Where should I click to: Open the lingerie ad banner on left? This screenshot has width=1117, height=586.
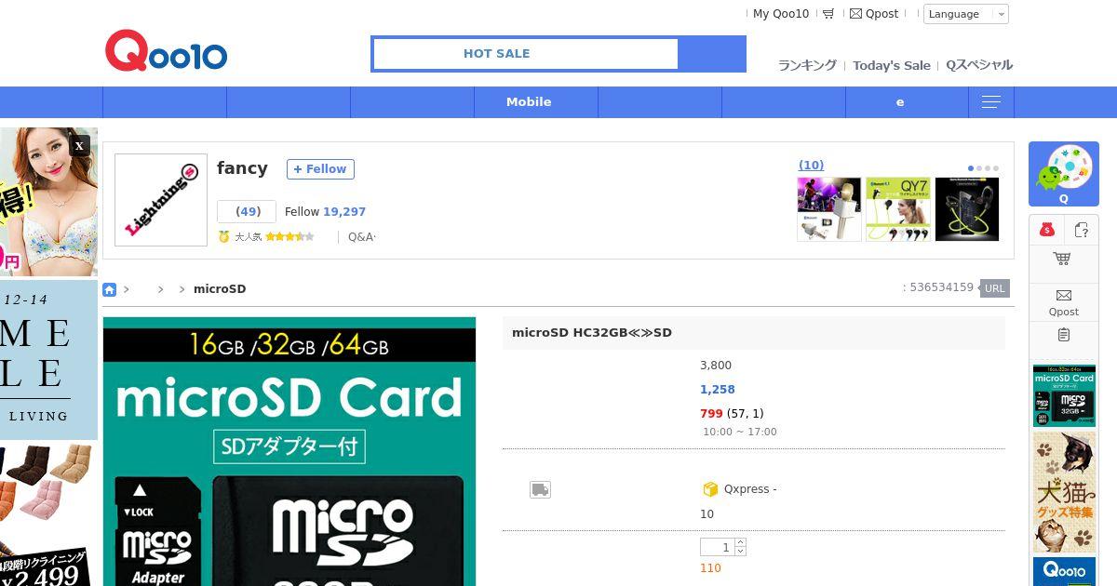pyautogui.click(x=48, y=202)
